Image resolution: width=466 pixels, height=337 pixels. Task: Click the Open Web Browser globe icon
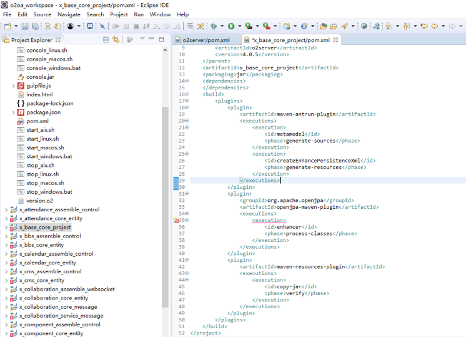click(x=364, y=26)
